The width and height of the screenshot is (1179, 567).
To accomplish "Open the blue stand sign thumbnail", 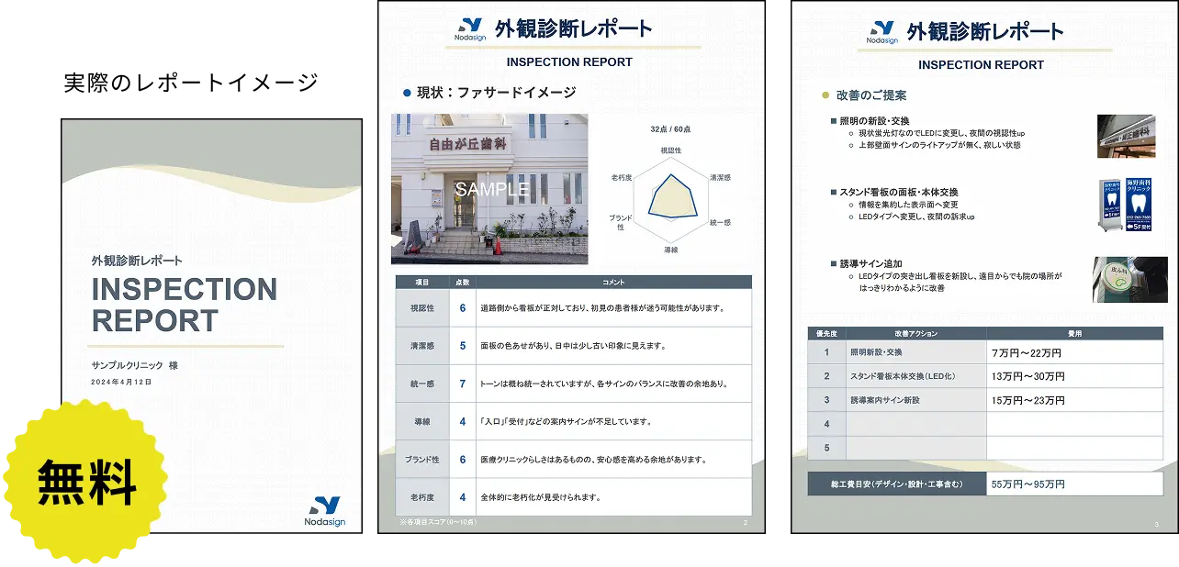I will point(1127,206).
